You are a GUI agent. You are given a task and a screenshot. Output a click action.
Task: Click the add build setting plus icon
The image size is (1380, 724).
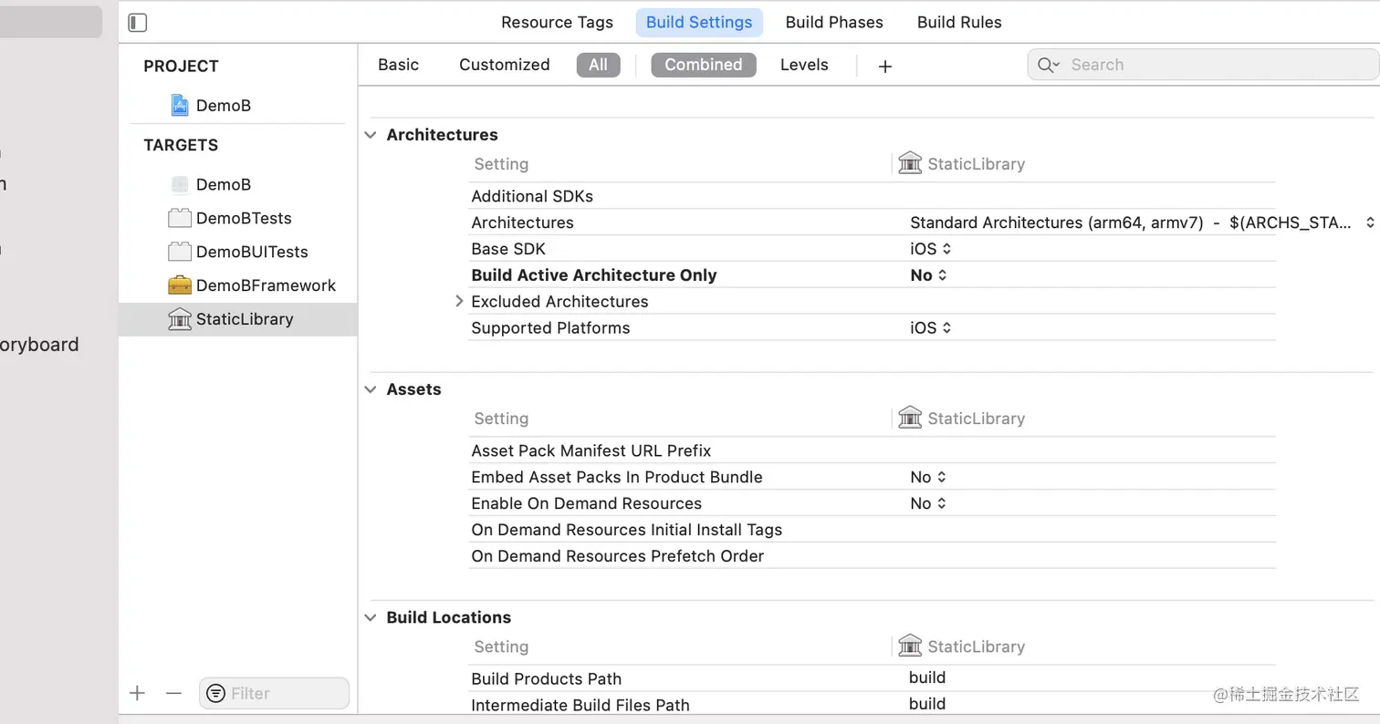coord(884,66)
